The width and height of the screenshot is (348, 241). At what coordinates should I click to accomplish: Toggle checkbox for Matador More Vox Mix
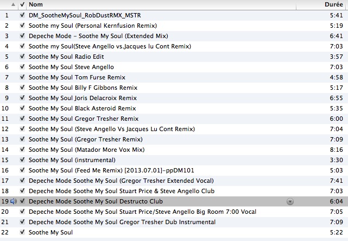[x=22, y=150]
